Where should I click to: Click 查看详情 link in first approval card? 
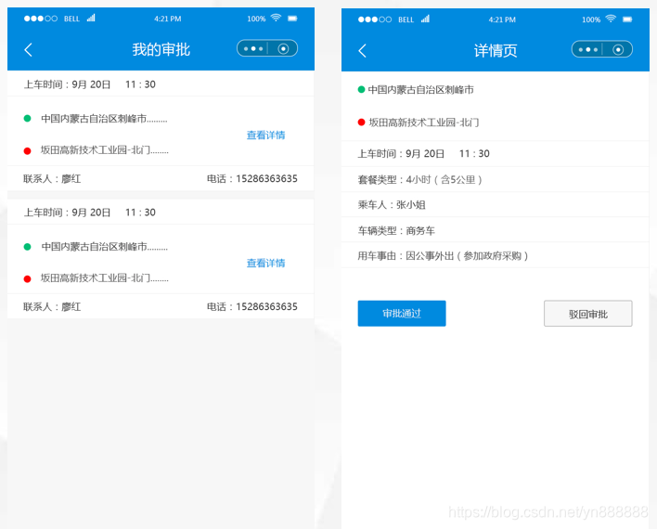pos(265,135)
